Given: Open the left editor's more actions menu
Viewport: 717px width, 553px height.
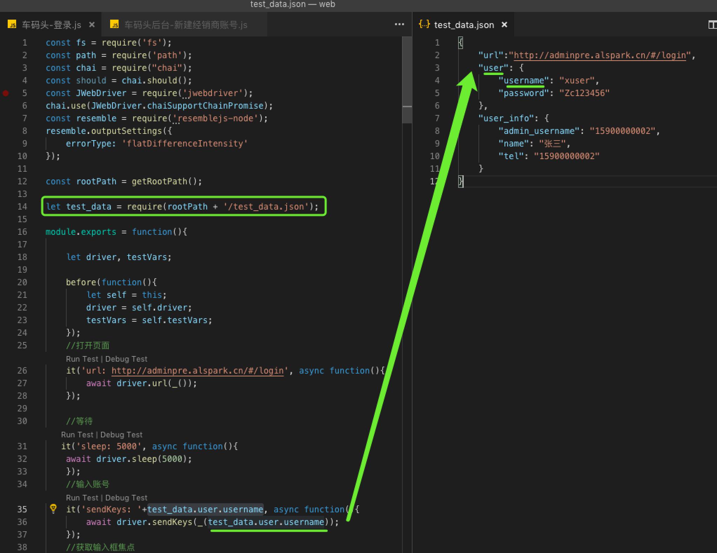Looking at the screenshot, I should [x=399, y=24].
